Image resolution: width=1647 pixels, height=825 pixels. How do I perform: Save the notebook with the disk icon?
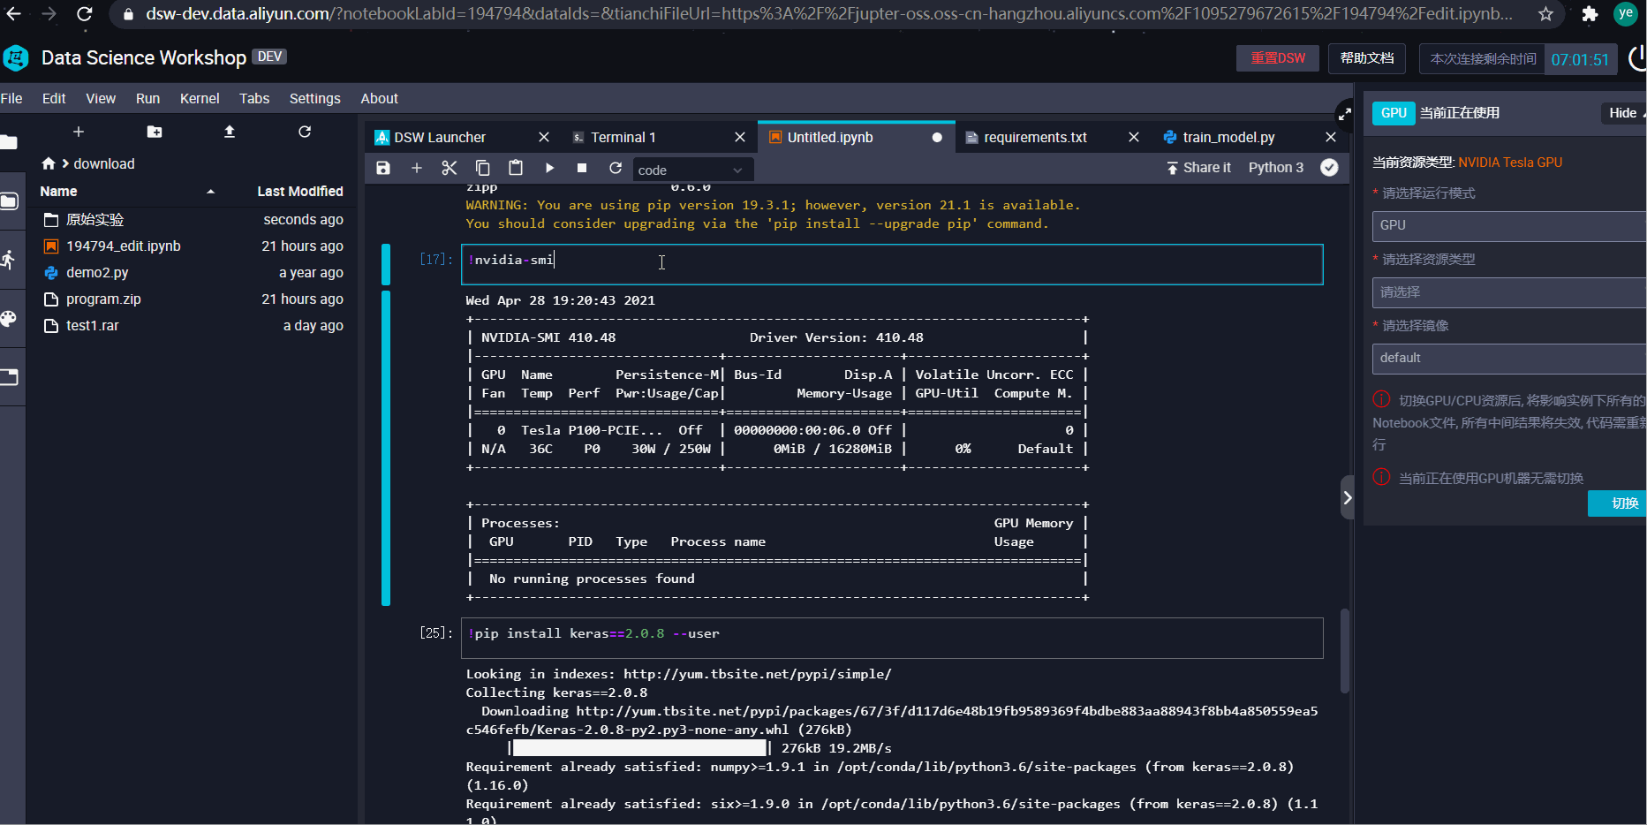(x=383, y=168)
